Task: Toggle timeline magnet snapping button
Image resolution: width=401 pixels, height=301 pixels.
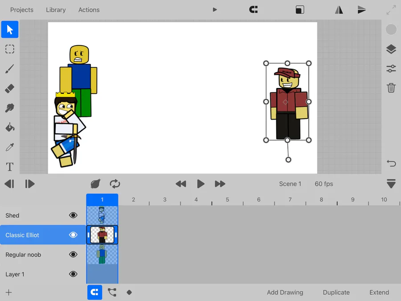Action: (x=94, y=292)
